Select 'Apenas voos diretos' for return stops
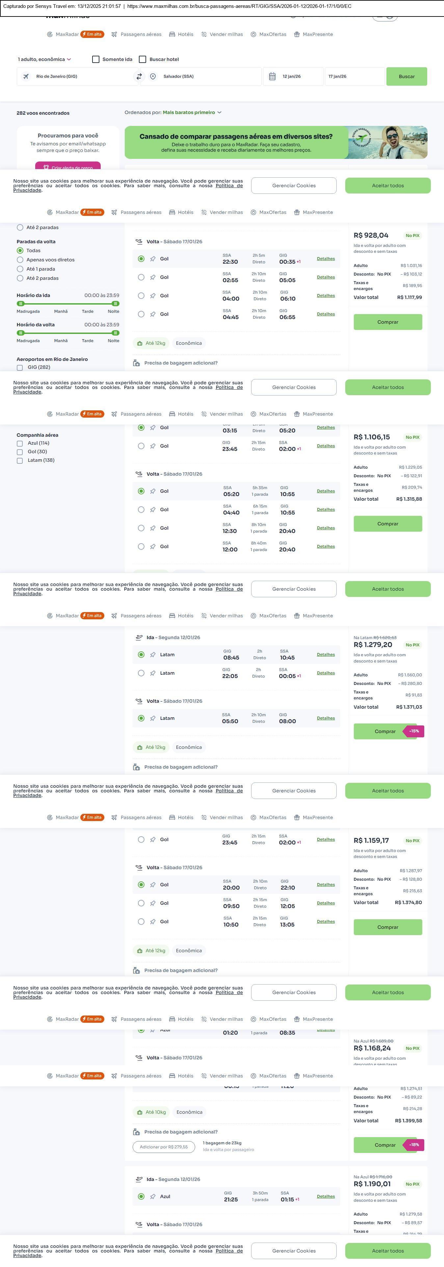Image resolution: width=444 pixels, height=1267 pixels. [x=20, y=260]
